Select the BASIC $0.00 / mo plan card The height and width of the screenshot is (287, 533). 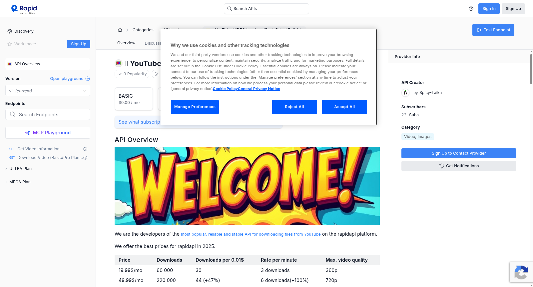(134, 99)
